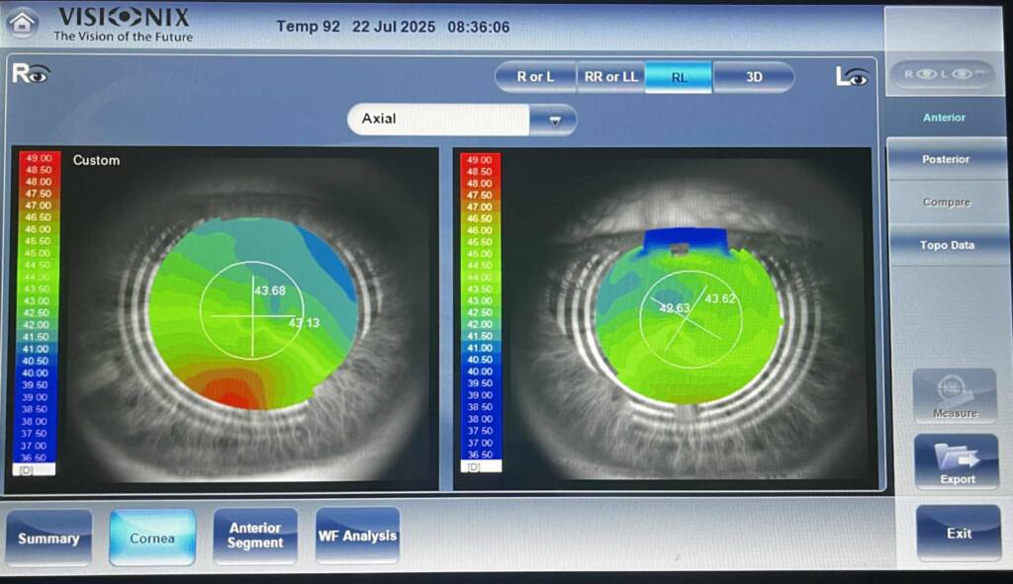The width and height of the screenshot is (1013, 584).
Task: Click the Visionix logo
Action: coord(123,24)
